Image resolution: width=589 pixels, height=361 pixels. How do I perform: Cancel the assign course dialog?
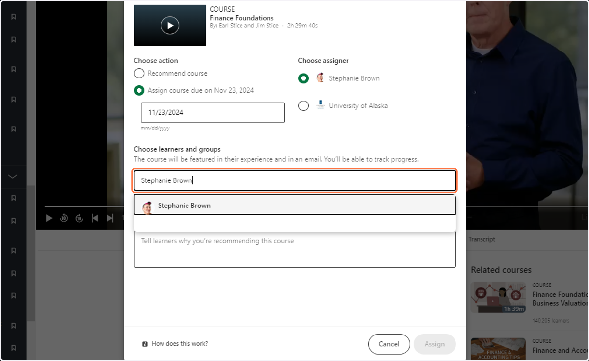pos(389,344)
